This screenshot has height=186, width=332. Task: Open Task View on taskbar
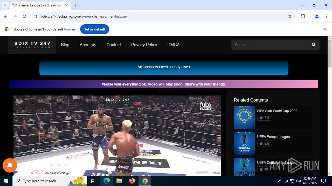[x=93, y=181]
